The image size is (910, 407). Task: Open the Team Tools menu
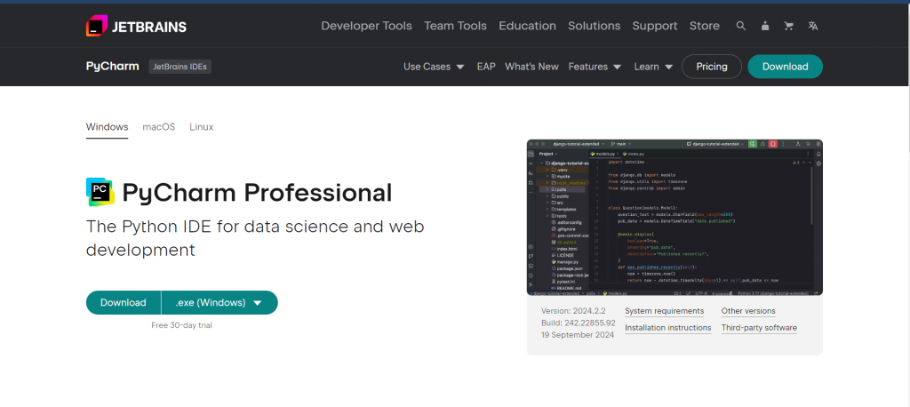pos(455,26)
